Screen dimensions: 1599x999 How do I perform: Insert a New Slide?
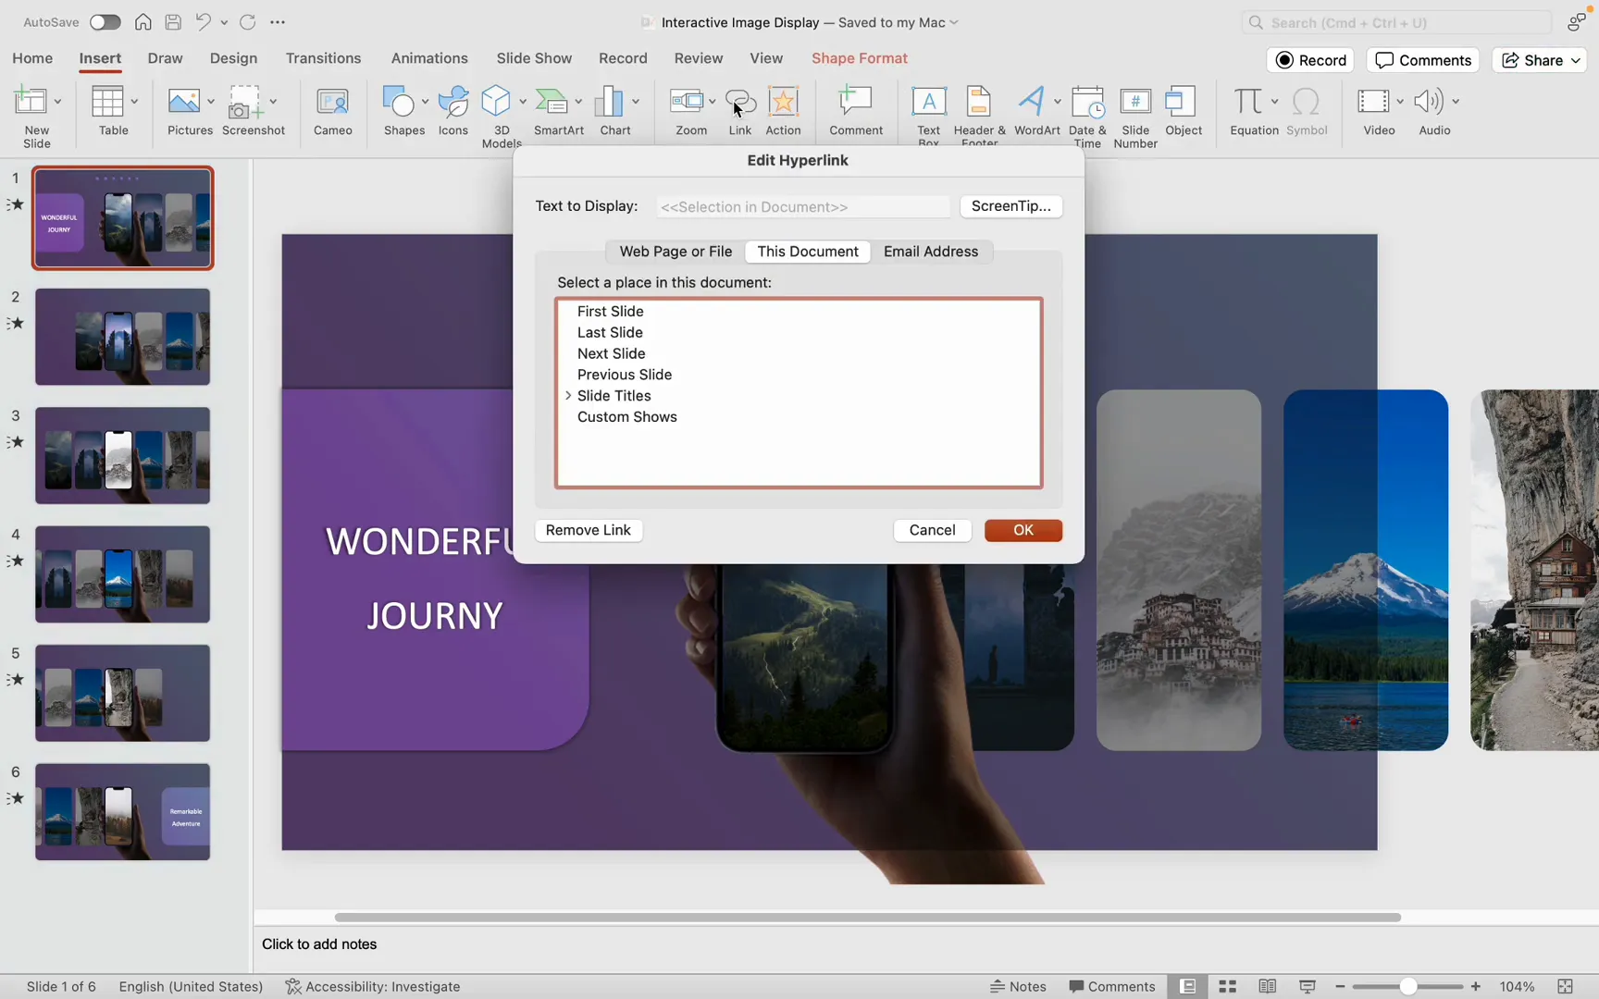pyautogui.click(x=31, y=103)
